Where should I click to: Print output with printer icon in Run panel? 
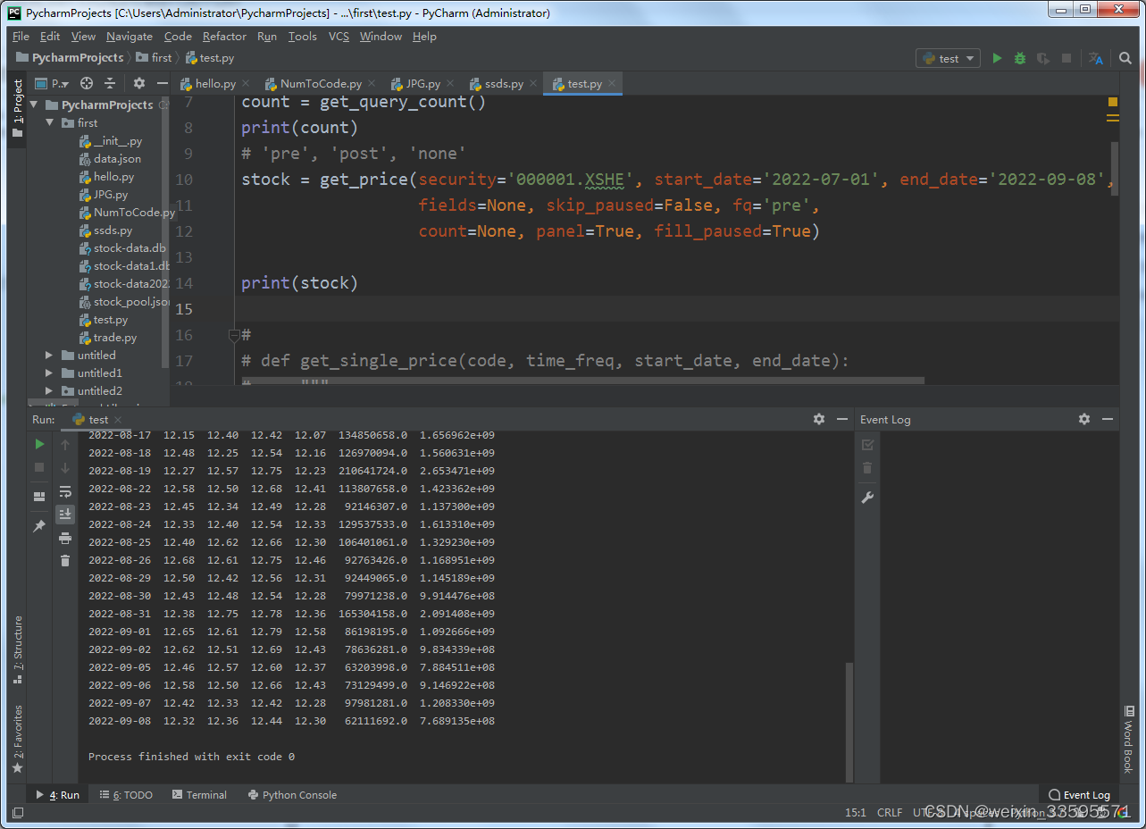[x=65, y=537]
